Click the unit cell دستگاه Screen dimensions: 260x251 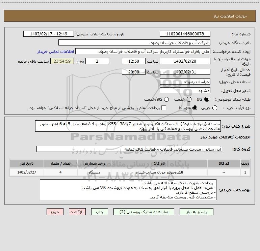[x=94, y=172]
